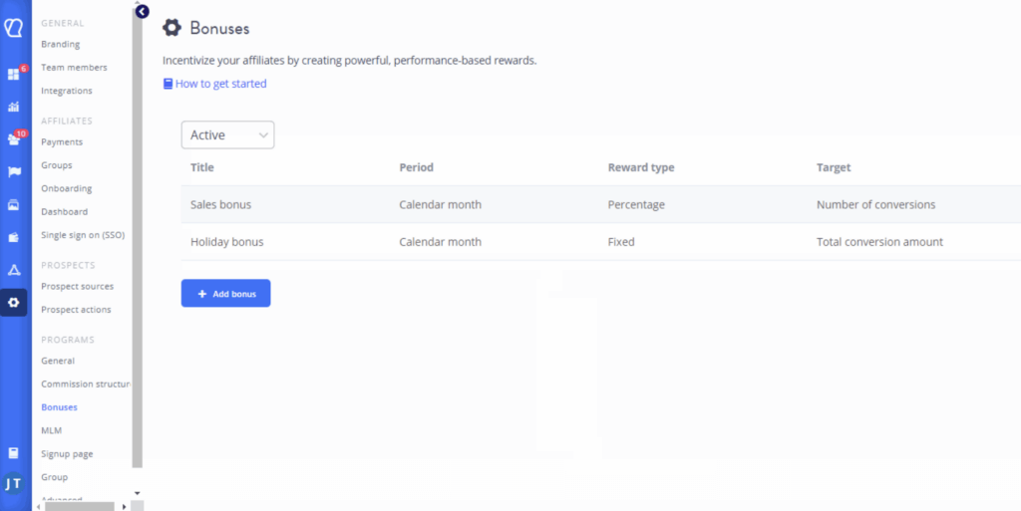Open Commission structure settings
The height and width of the screenshot is (511, 1021).
tap(86, 384)
